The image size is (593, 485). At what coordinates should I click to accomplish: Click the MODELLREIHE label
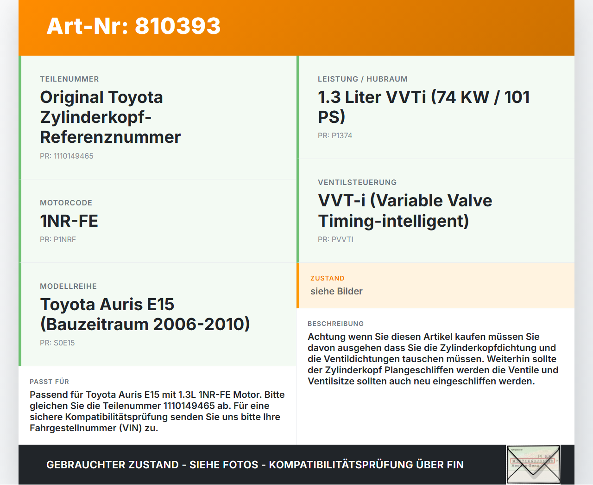pyautogui.click(x=69, y=287)
